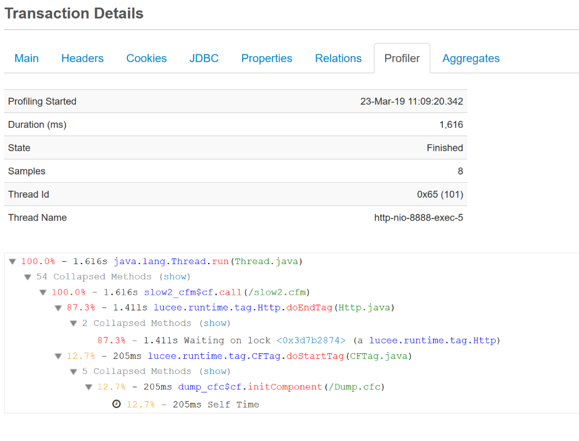Click the Duration value 1,616
The image size is (579, 441).
[x=451, y=125]
